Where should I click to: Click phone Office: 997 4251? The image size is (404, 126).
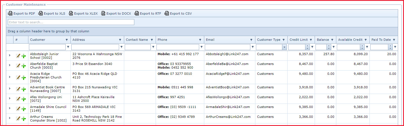tap(171, 97)
